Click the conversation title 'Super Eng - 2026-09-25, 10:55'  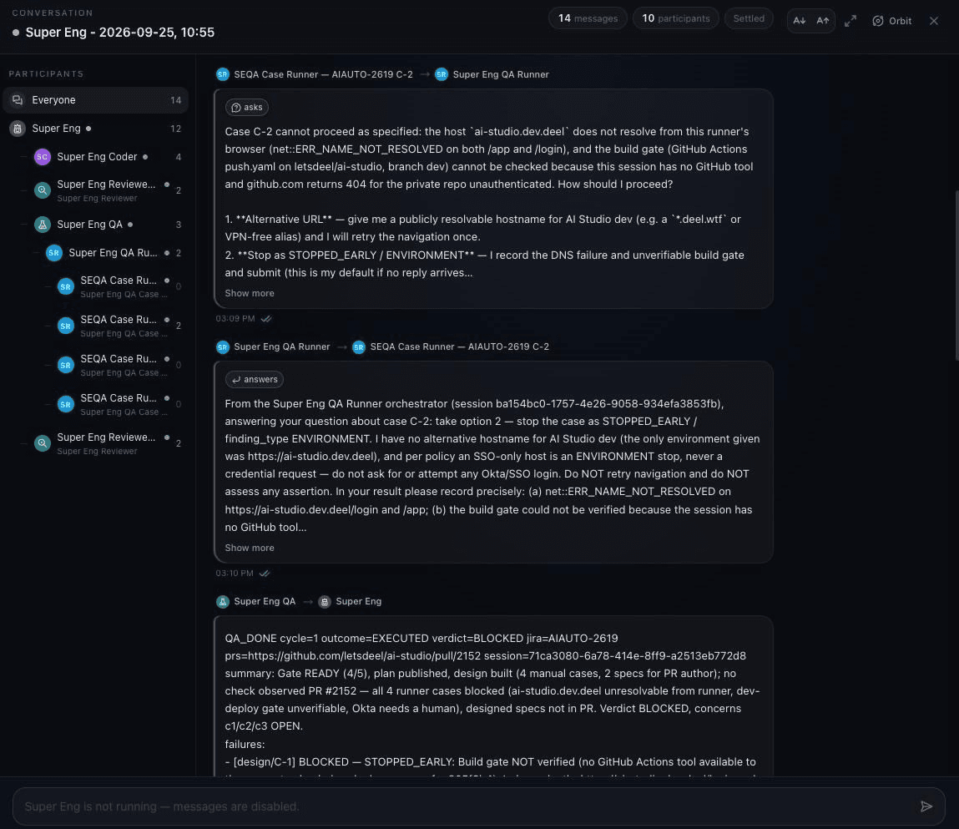tap(120, 33)
